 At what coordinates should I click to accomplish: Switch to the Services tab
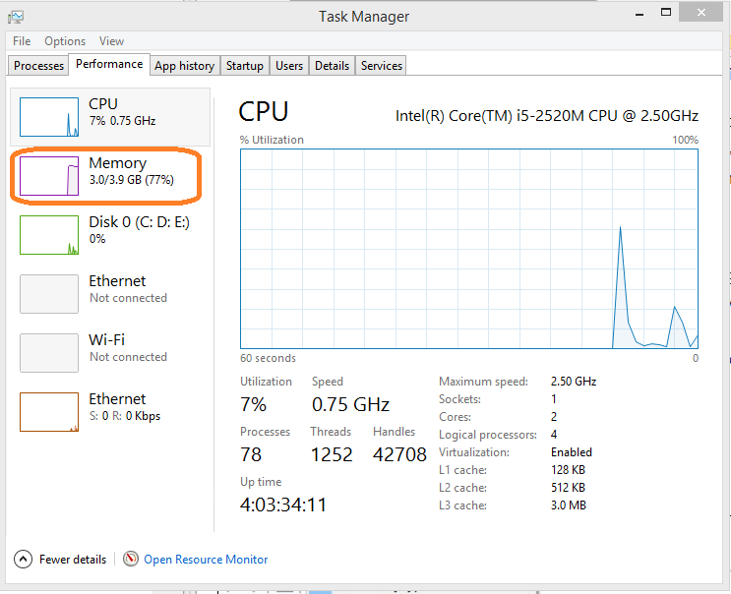coord(381,66)
